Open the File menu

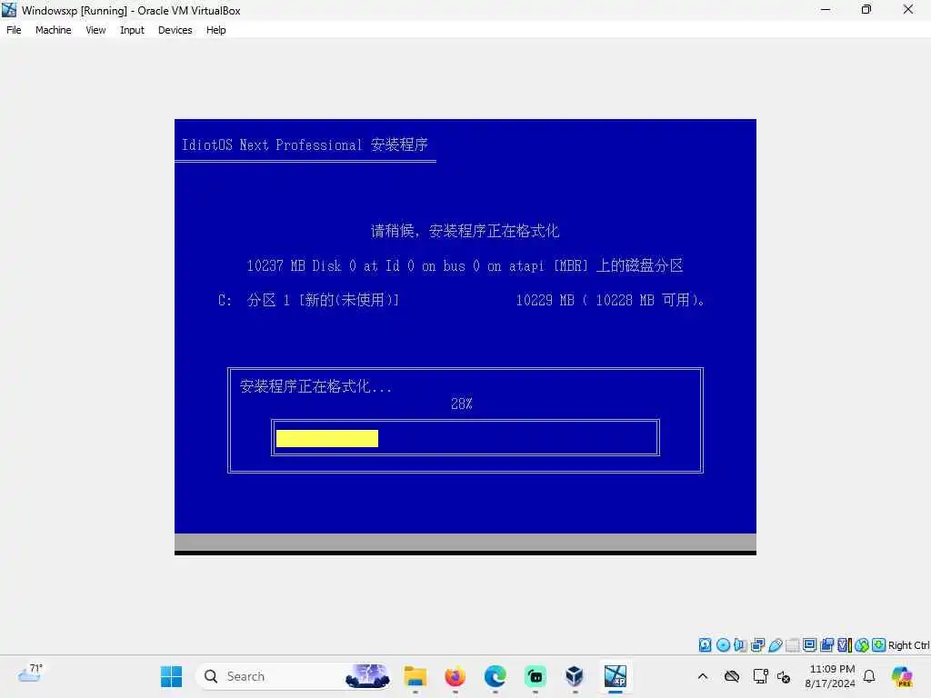click(14, 30)
